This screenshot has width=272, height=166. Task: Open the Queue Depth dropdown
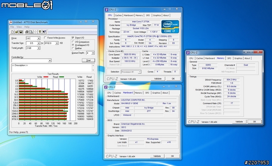[93, 53]
